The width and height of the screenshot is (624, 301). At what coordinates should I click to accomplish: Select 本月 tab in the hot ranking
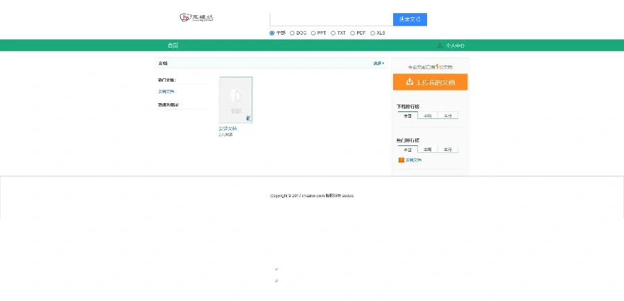point(448,149)
